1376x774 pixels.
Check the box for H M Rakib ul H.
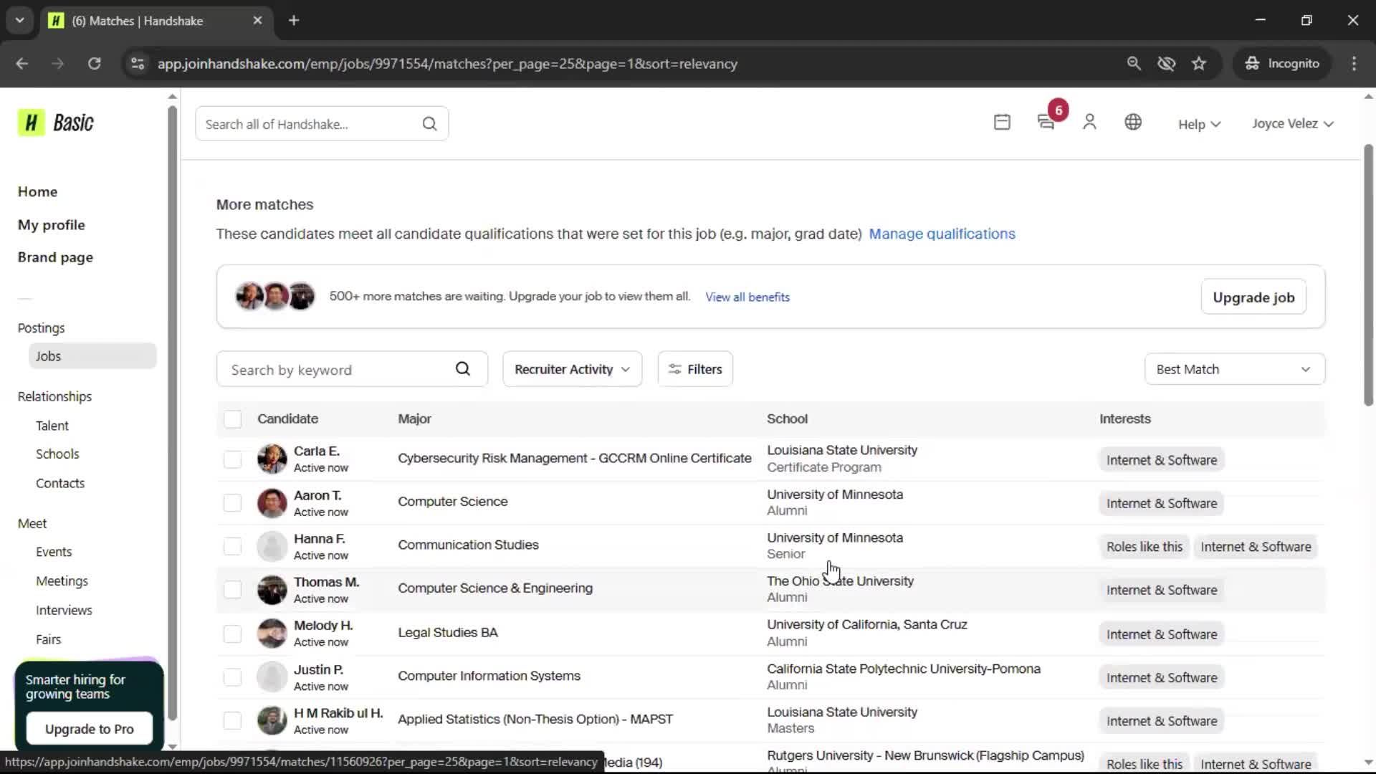[232, 720]
